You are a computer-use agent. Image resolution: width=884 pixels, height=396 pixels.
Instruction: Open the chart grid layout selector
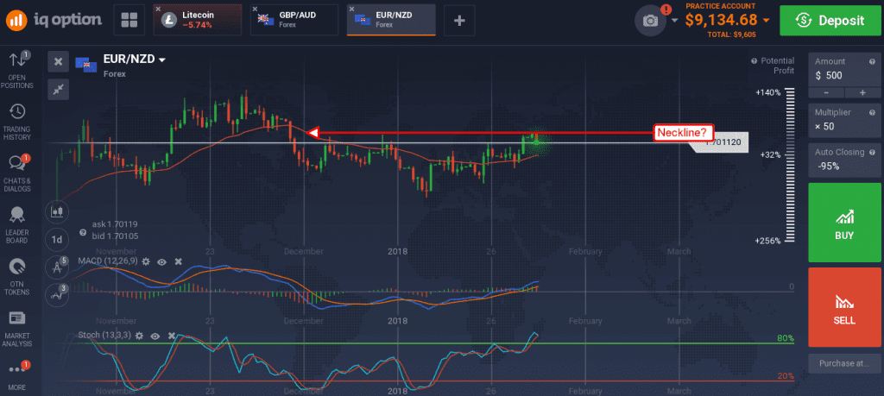click(x=129, y=21)
